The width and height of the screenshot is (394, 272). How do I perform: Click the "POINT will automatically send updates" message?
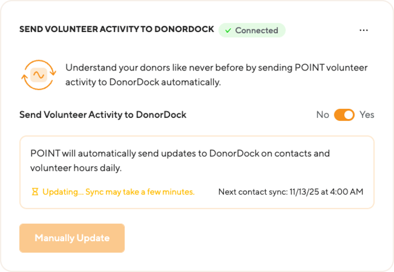[x=181, y=153]
